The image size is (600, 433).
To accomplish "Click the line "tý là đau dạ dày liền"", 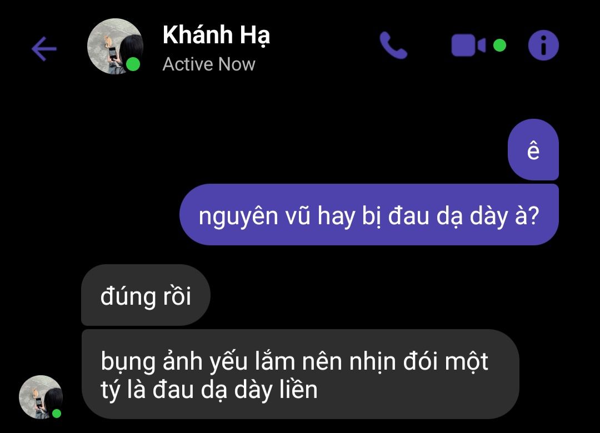I will 209,390.
